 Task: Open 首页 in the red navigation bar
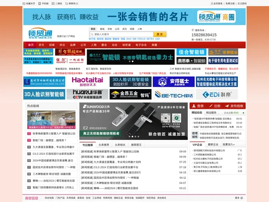(x=31, y=45)
